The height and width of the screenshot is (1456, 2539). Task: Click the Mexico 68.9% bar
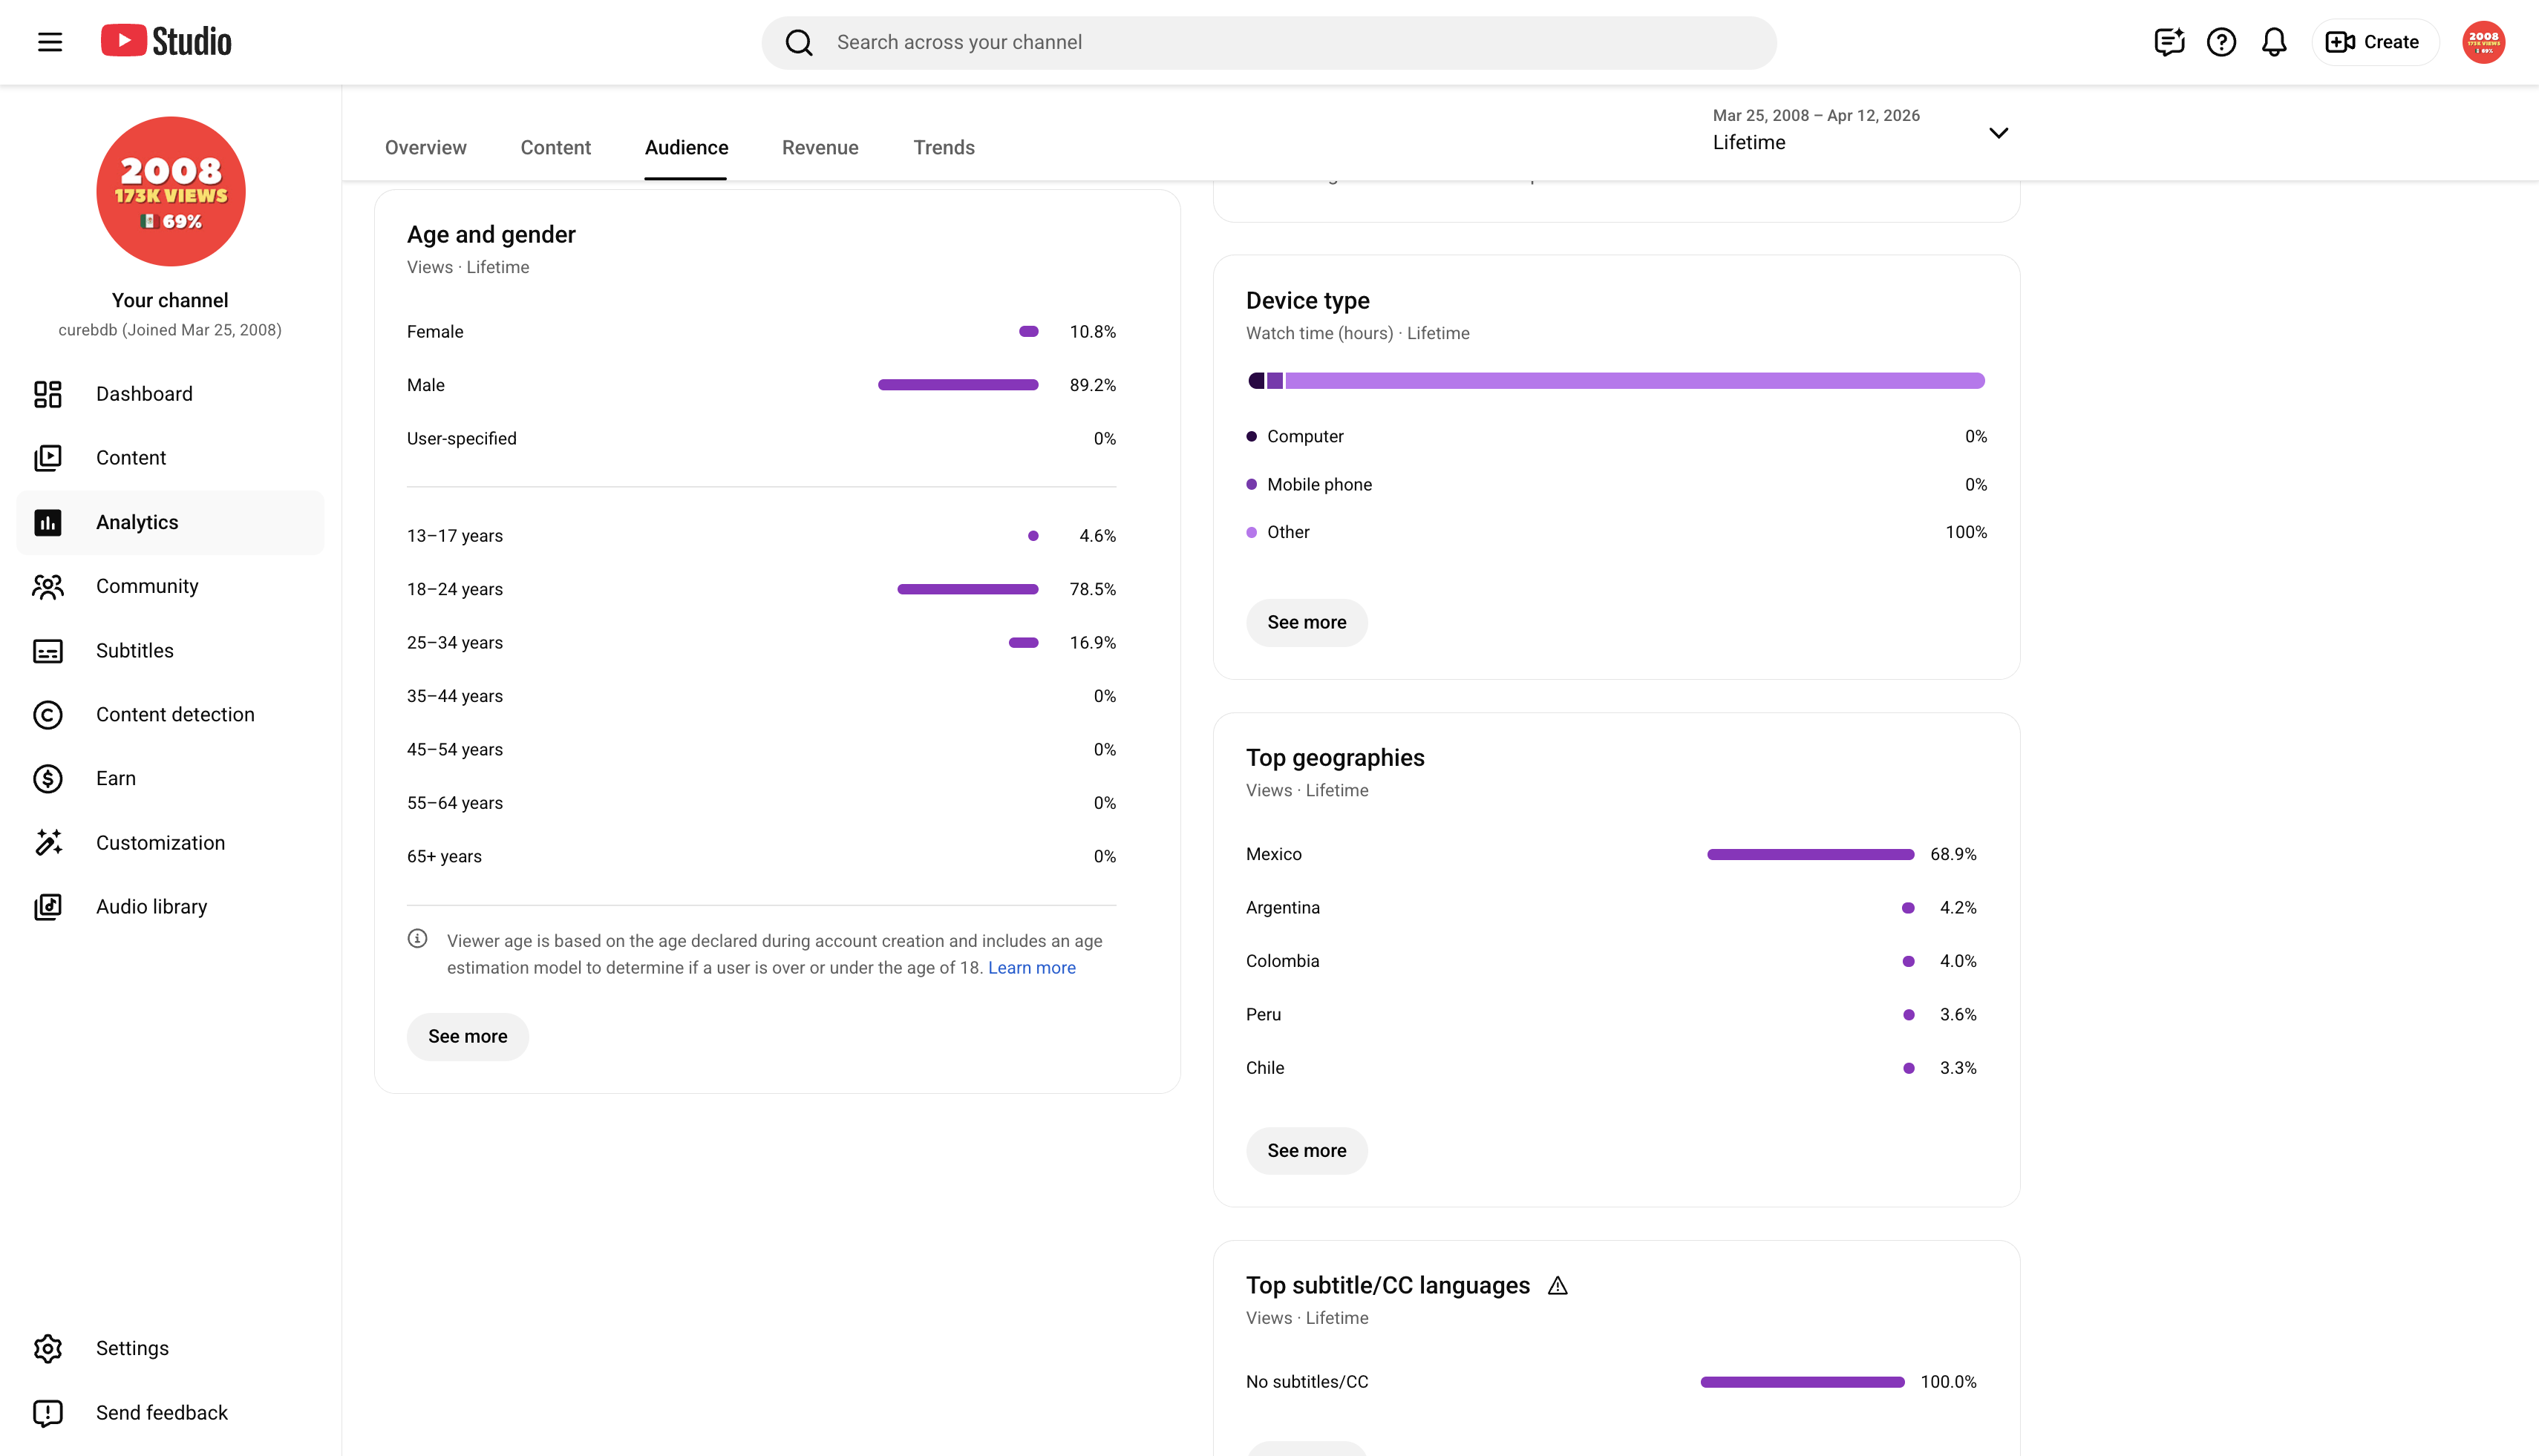tap(1810, 854)
